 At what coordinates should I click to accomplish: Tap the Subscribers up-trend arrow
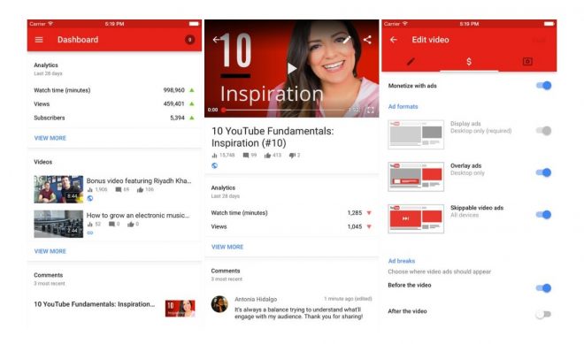pos(192,118)
